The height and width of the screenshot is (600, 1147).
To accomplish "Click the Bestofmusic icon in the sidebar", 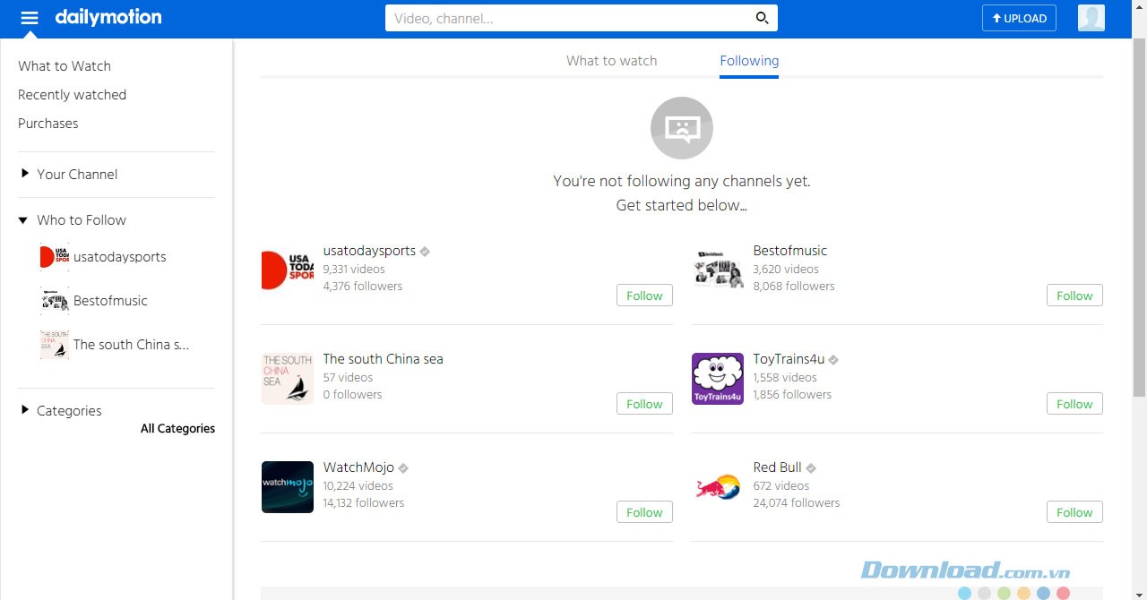I will tap(55, 301).
